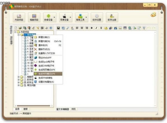Open the 苹果设备 dropdown arrow
Viewport: 167px width, 123px height.
(x=70, y=17)
